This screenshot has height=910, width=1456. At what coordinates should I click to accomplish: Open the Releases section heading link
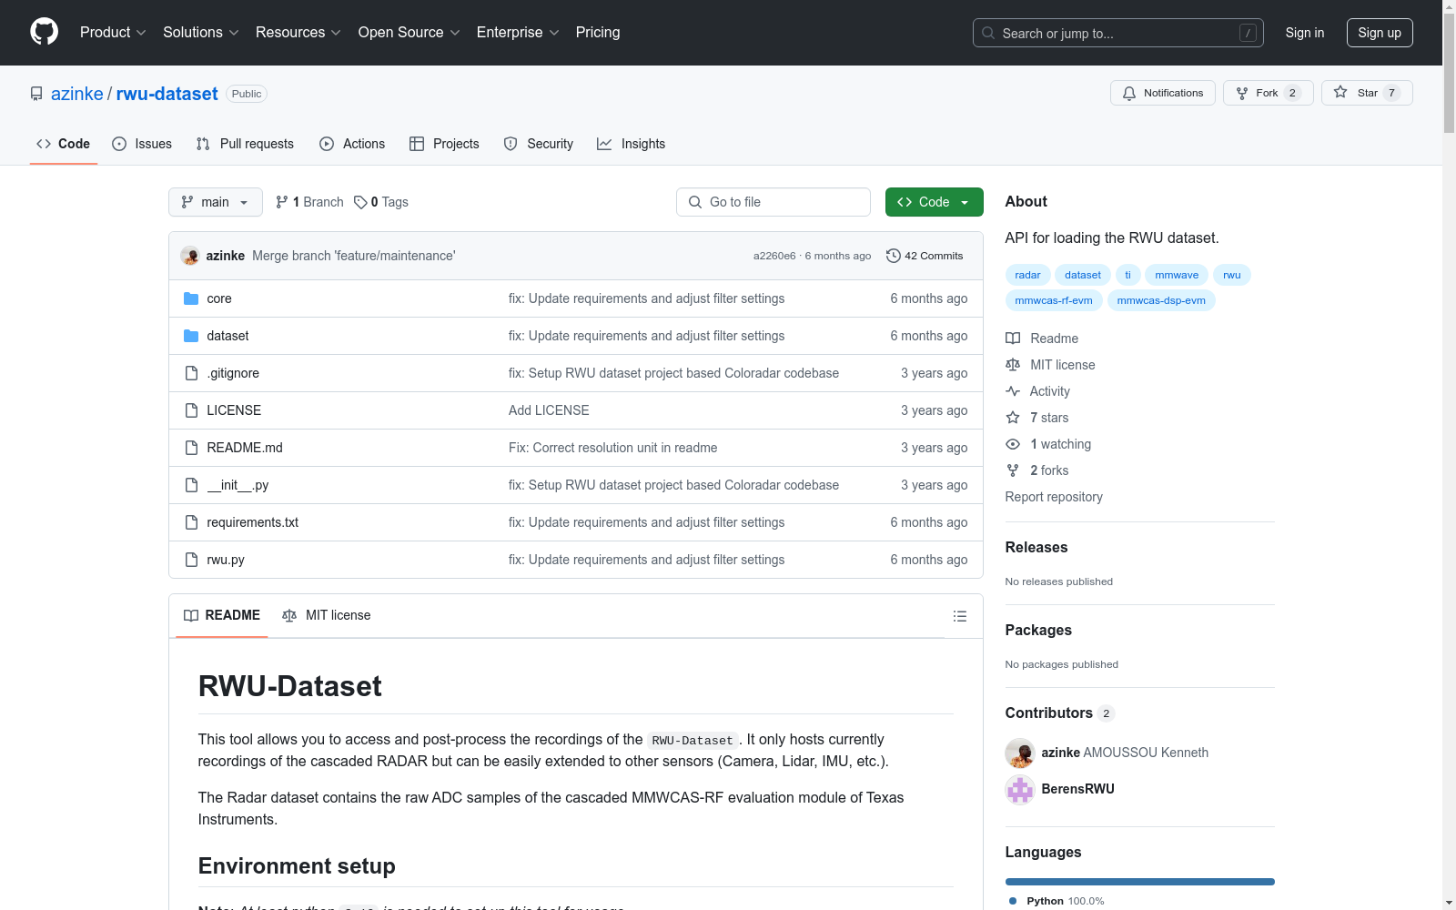[x=1036, y=547]
